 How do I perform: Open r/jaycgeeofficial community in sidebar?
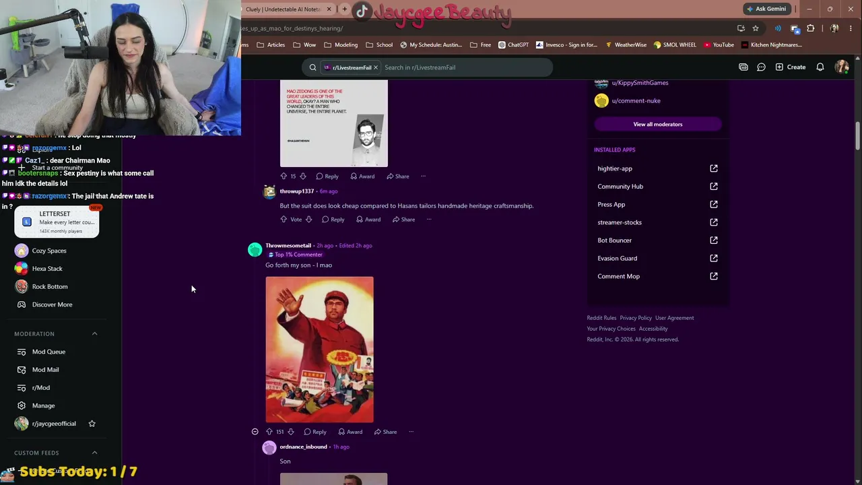pyautogui.click(x=54, y=424)
